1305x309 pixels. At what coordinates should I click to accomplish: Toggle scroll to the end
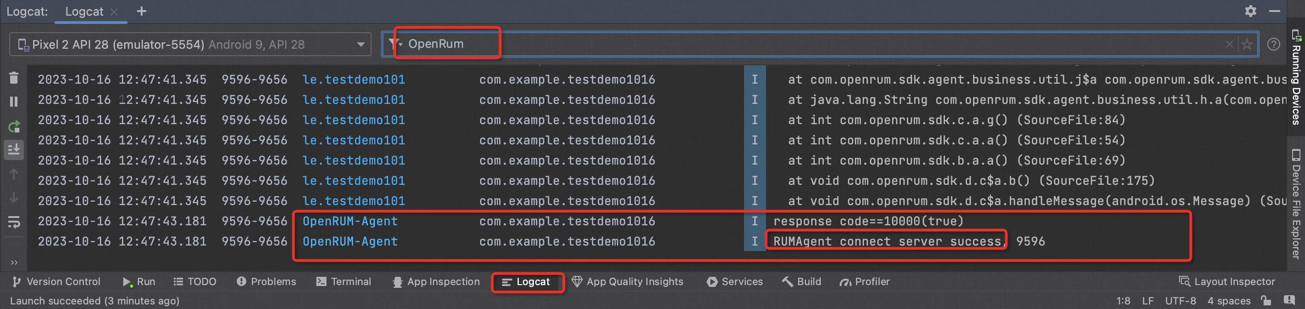14,150
